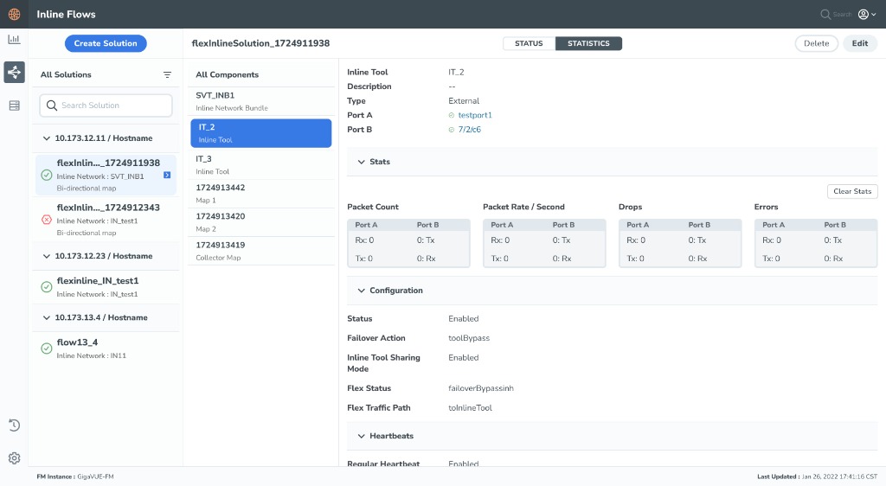Click the Create Solution button
This screenshot has height=486, width=886.
106,43
